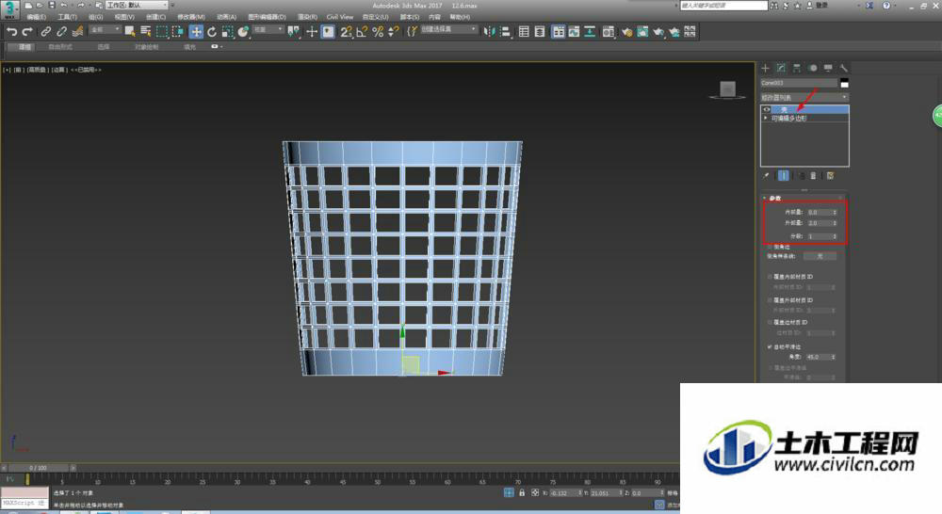The image size is (942, 514).
Task: Click the Pin Stack icon
Action: (766, 176)
